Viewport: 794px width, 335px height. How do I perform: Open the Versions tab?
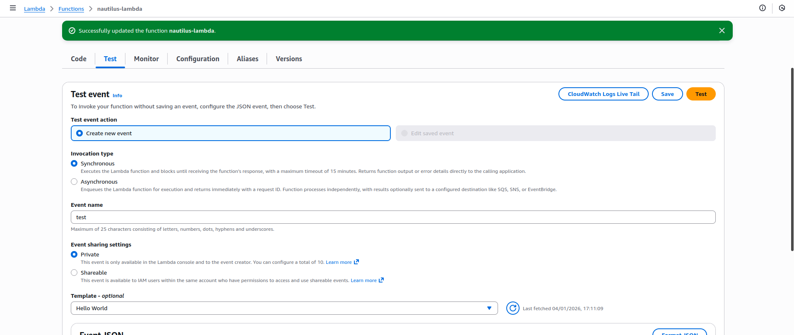point(289,59)
